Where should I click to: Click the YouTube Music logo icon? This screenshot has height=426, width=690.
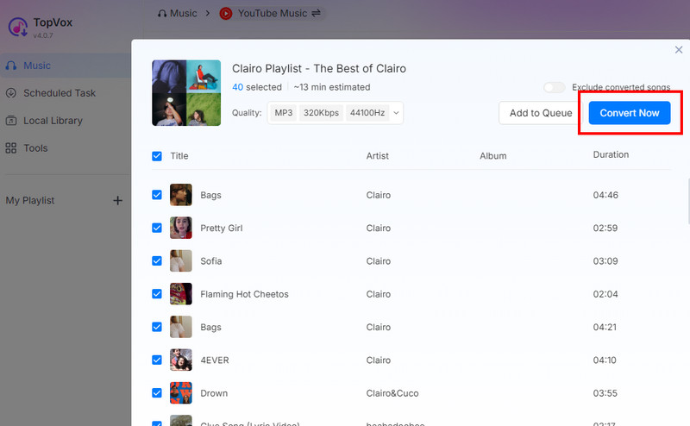(226, 13)
